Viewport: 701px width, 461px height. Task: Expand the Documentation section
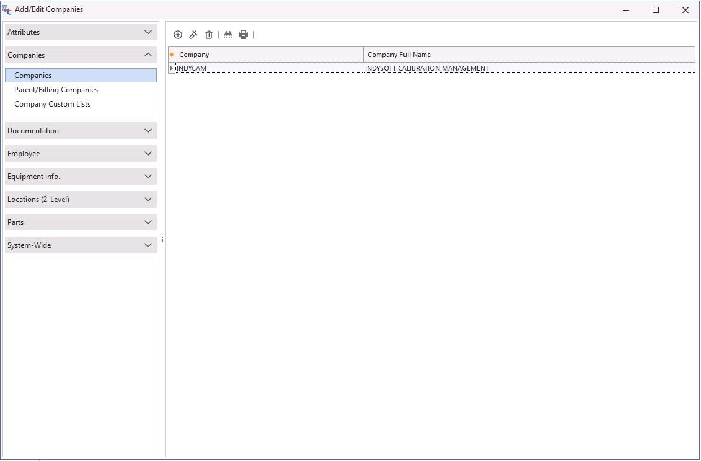pos(81,131)
